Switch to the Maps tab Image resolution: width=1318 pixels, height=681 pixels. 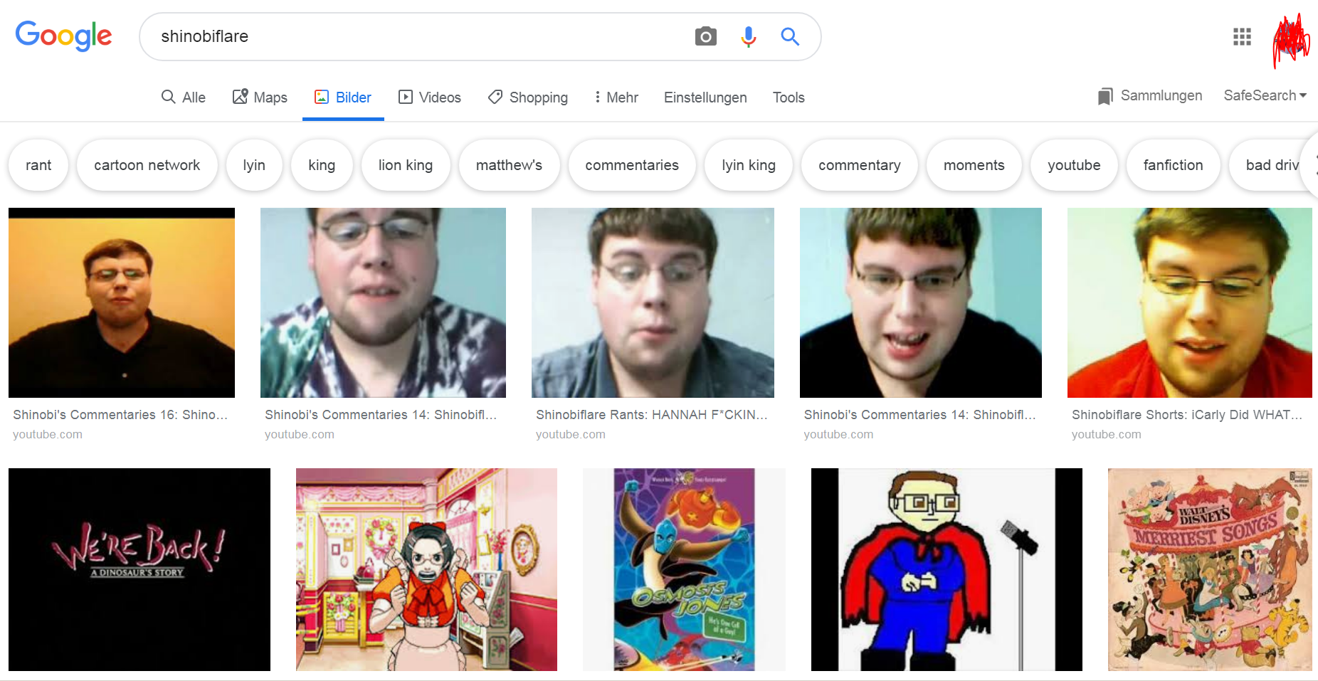(260, 97)
